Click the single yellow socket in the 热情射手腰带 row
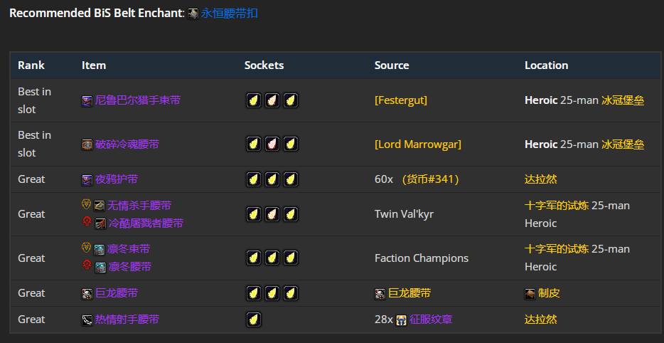The height and width of the screenshot is (343, 664). tap(253, 320)
